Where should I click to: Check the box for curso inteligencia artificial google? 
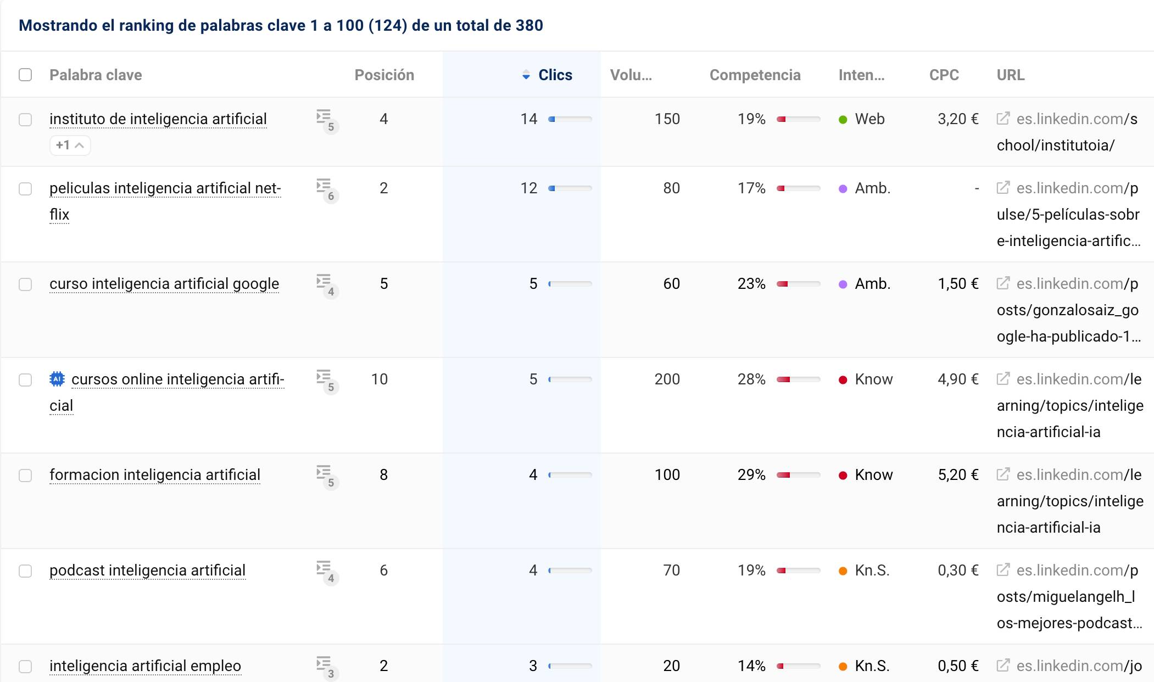pos(25,284)
